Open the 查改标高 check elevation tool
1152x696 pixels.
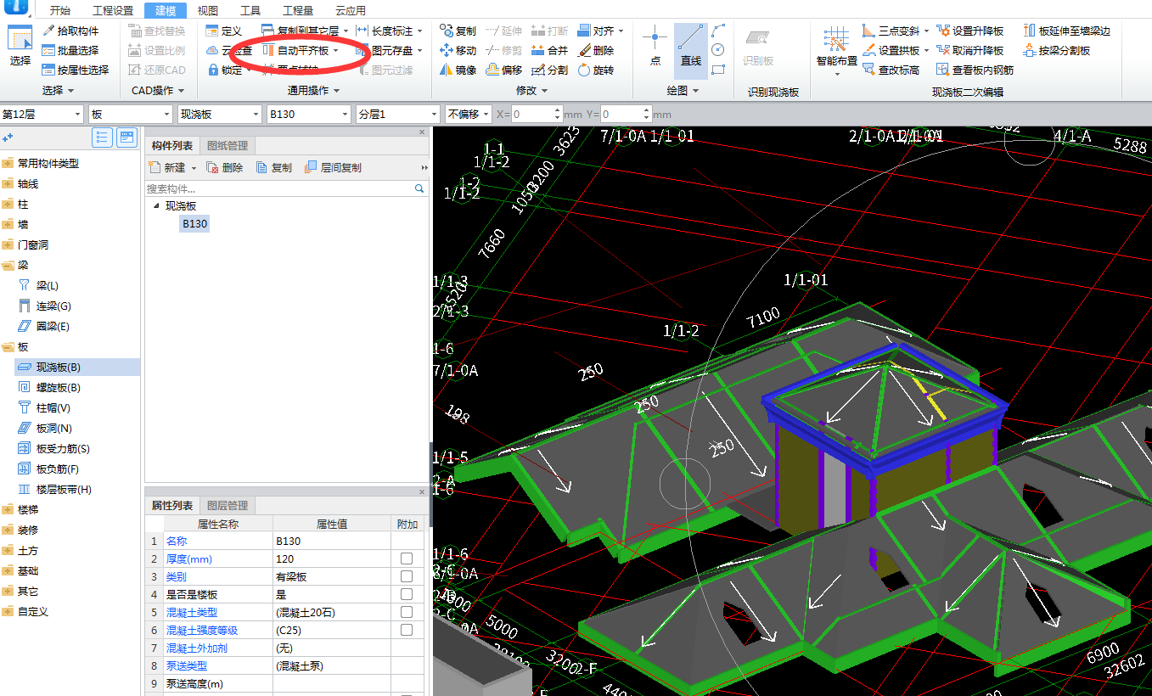891,70
